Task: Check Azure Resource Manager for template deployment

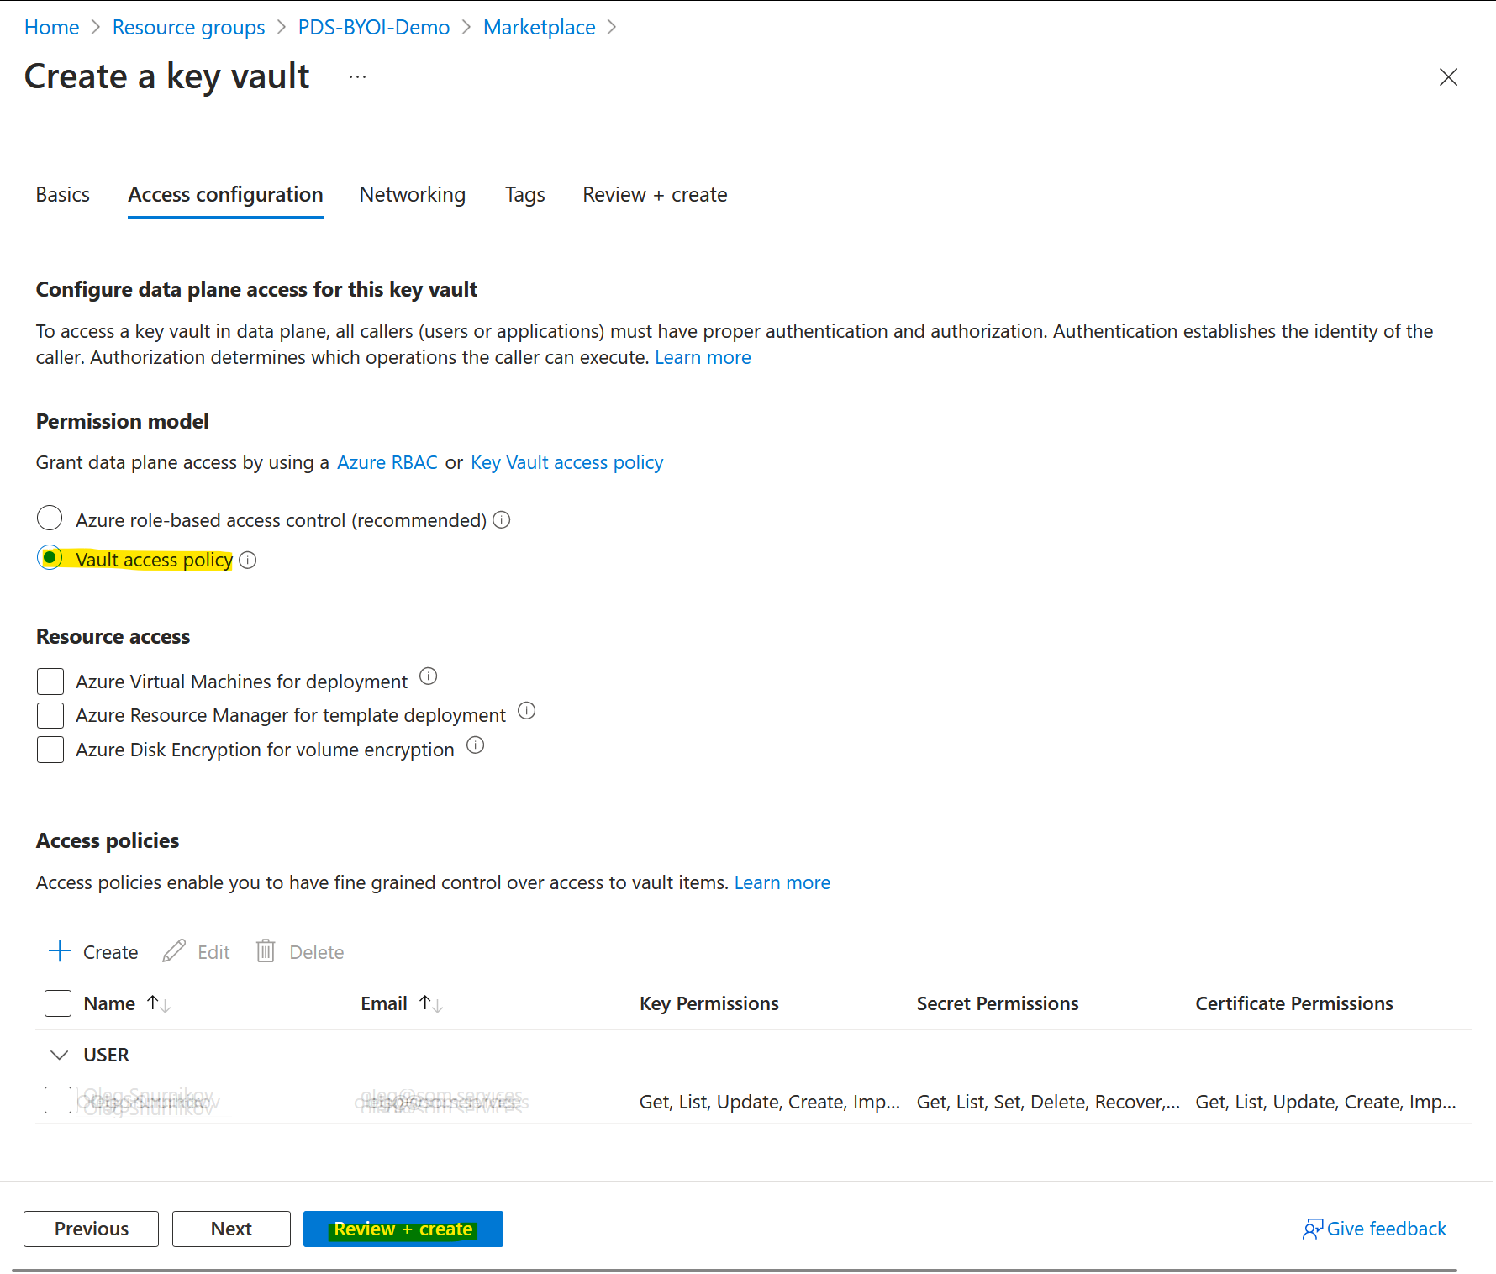Action: (x=50, y=715)
